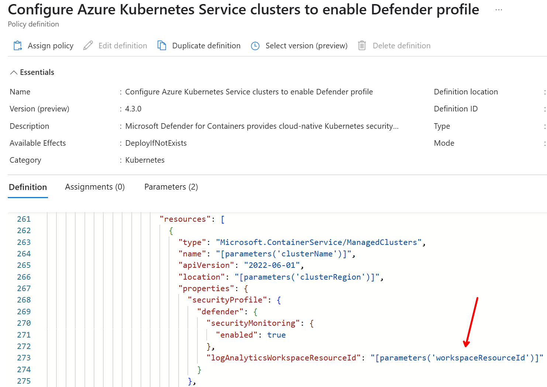Click the DeployIfNotExists effect value
The width and height of the screenshot is (547, 387).
tap(156, 143)
